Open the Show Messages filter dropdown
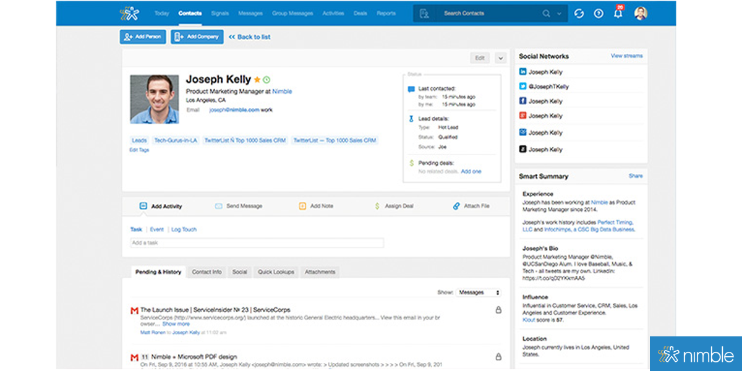Screen dimensions: 742x371 pos(478,292)
